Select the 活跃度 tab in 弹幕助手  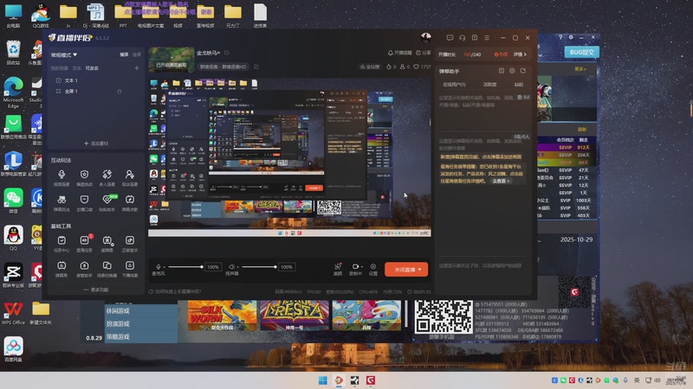(490, 85)
